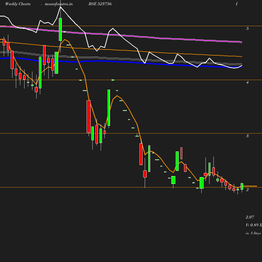Click the 'in 5 Days' text
262x262 pixels.
(253, 233)
